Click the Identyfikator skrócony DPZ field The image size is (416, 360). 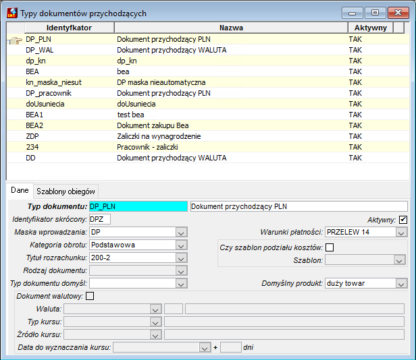(x=100, y=219)
